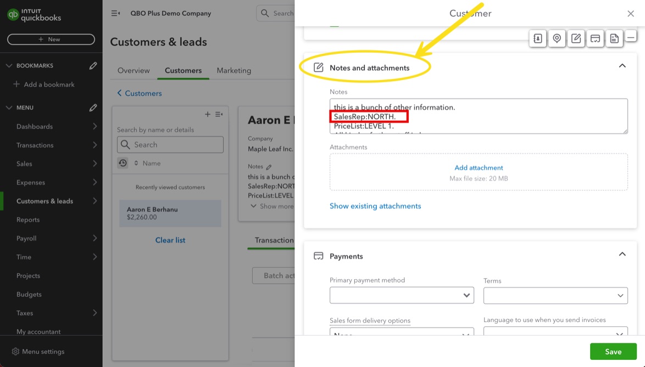Select Reports in the left menu
The image size is (645, 367).
coord(28,220)
